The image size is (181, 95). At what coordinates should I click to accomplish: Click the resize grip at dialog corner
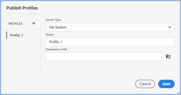pyautogui.click(x=178, y=92)
